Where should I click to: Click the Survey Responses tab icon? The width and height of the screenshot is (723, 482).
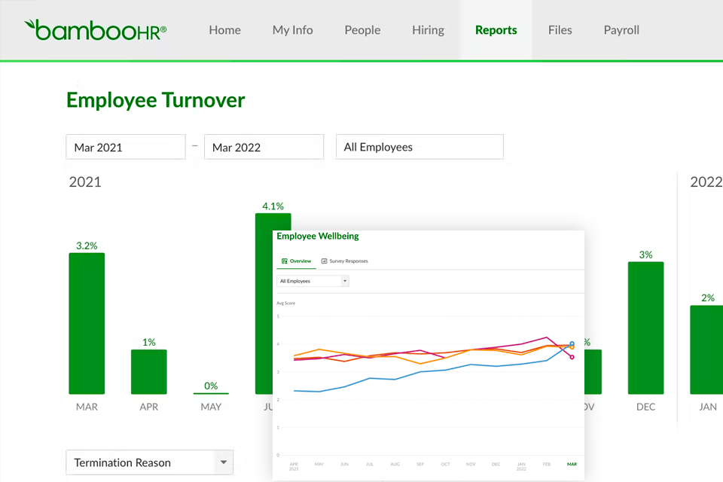click(x=324, y=261)
